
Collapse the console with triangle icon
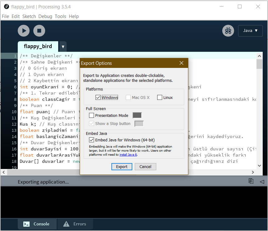click(262, 182)
